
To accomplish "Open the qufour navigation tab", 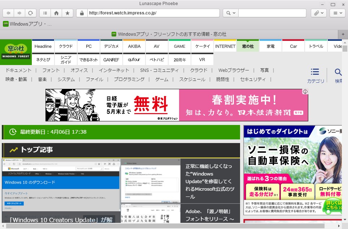I will [134, 59].
